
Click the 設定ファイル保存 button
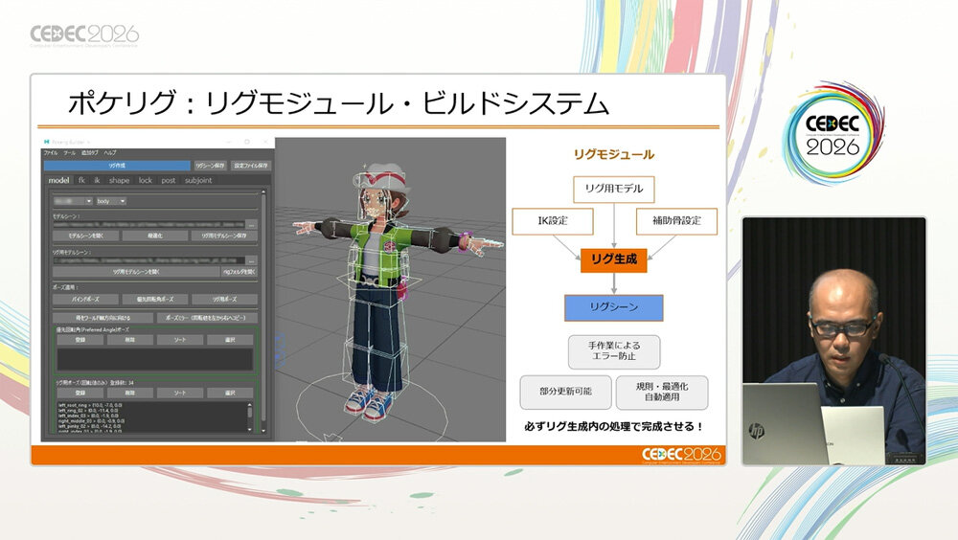tap(250, 166)
